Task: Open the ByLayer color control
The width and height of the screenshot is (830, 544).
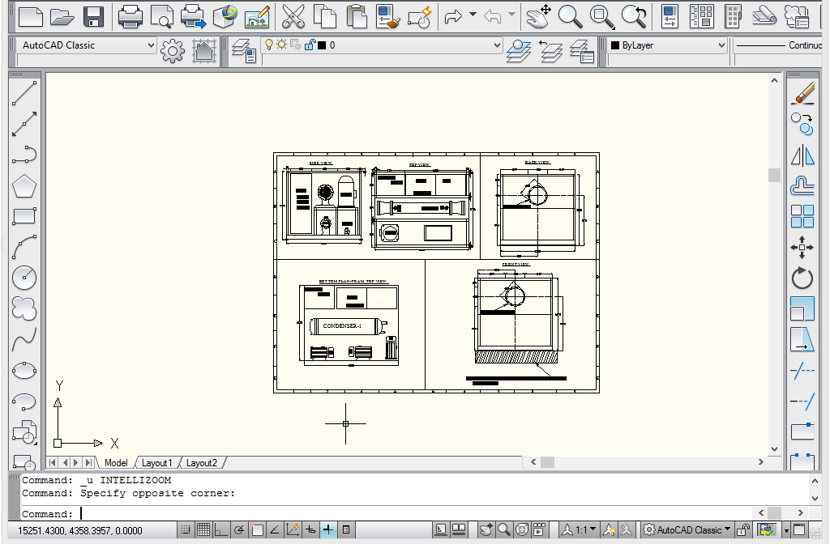Action: pos(665,46)
